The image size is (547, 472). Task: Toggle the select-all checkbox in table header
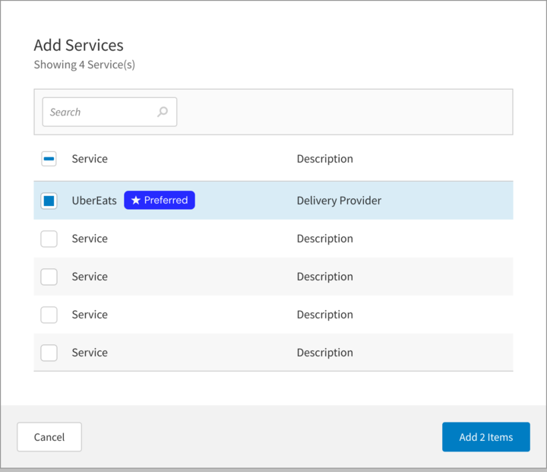point(49,159)
